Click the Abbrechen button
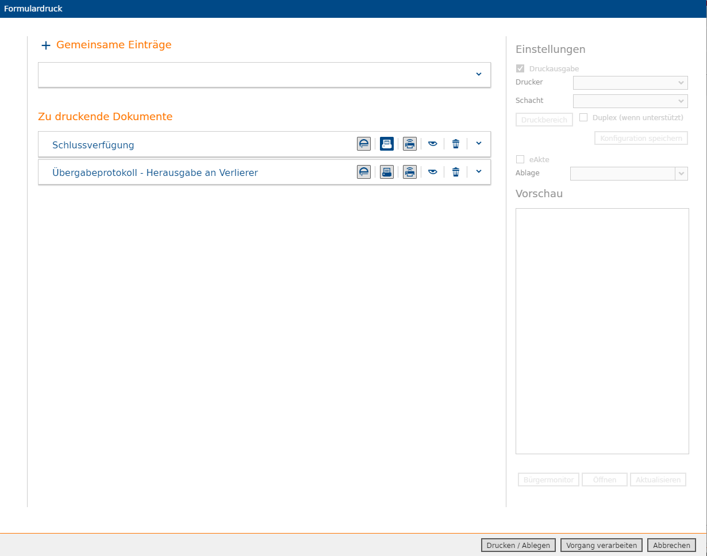Viewport: 707px width, 556px height. point(671,545)
